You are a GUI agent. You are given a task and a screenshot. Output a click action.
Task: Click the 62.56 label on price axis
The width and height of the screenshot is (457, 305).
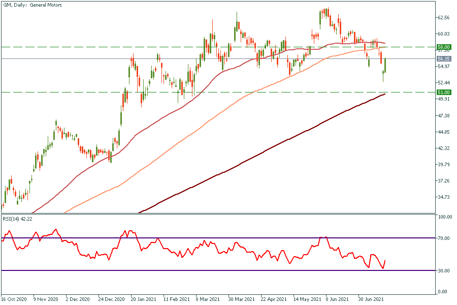443,17
